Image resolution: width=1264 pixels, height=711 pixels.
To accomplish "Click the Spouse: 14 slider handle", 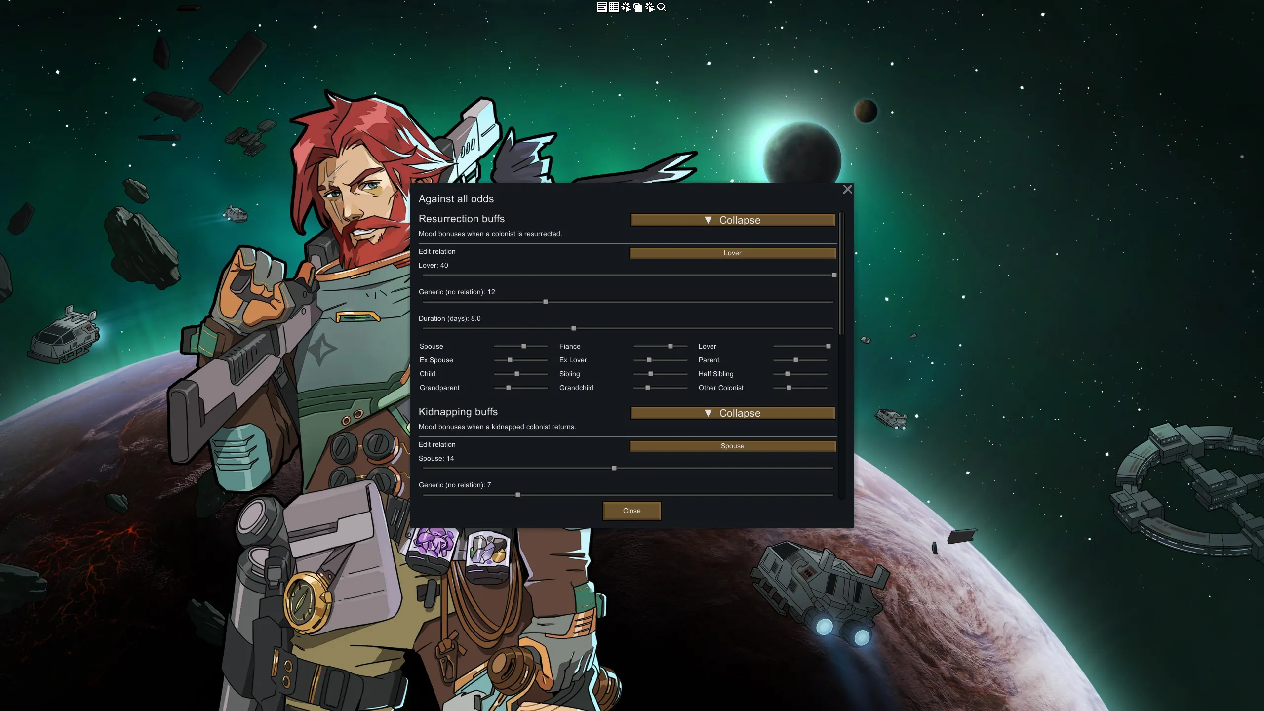I will point(614,468).
